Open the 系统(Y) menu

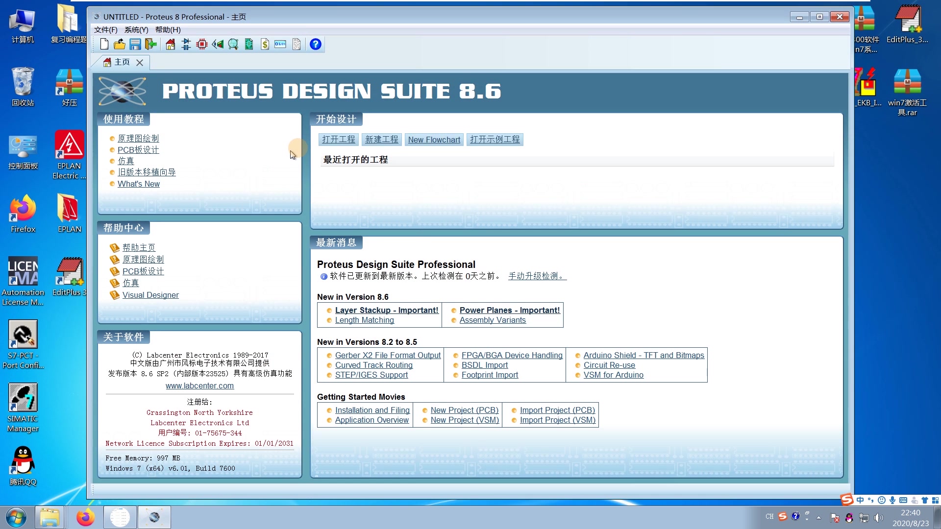point(136,30)
